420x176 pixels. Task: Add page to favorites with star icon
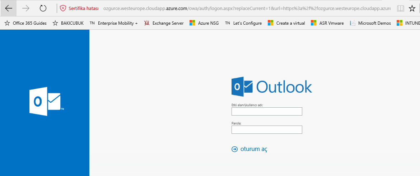(x=412, y=8)
